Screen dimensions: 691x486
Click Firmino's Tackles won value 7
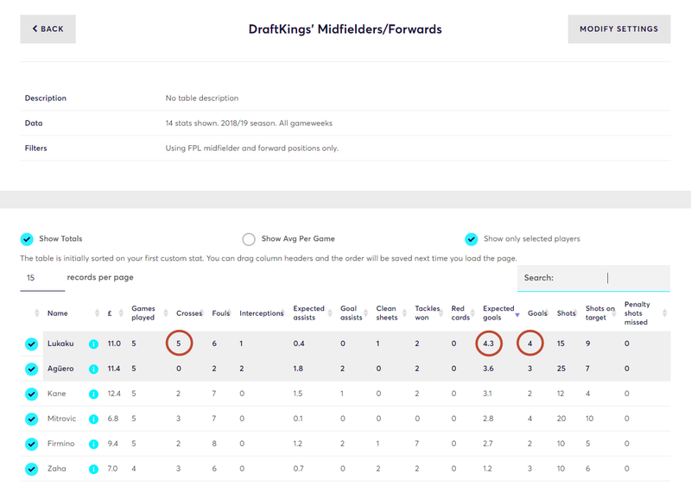416,444
